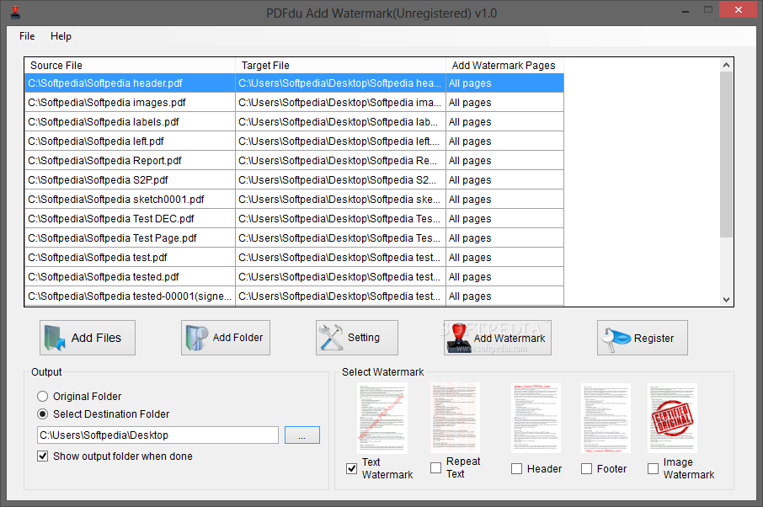
Task: Select the Softpedia Test DEC.pdf source row
Action: (130, 219)
